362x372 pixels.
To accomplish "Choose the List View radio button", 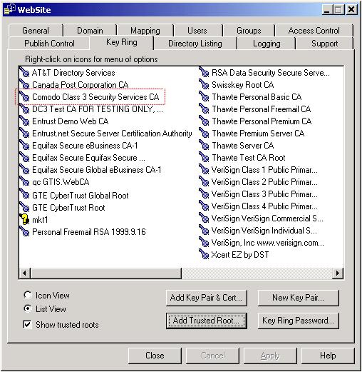I will 28,308.
